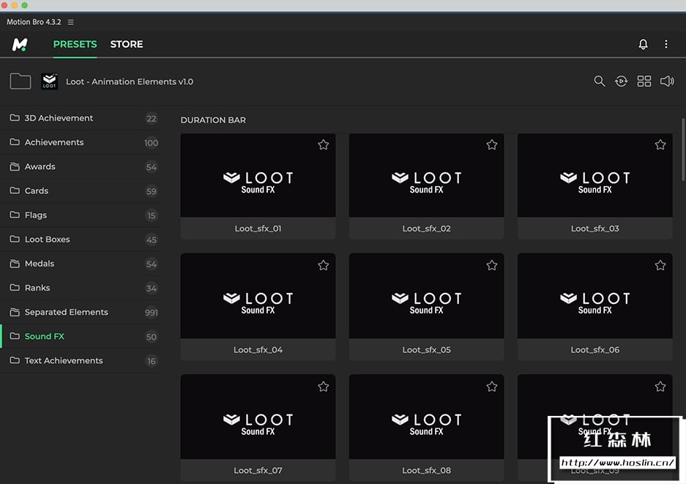Select the Loot_sfx_01 thumbnail
Viewport: 686px width, 484px height.
point(258,176)
